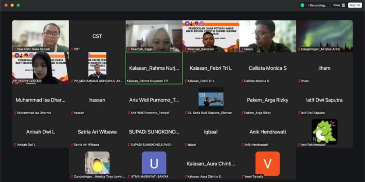365x182 pixels.
Task: Select the ilham participant tile
Action: [325, 68]
